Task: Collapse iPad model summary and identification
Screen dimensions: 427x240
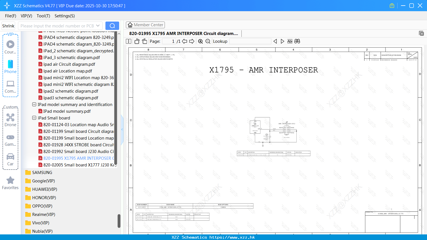Action: coord(34,104)
